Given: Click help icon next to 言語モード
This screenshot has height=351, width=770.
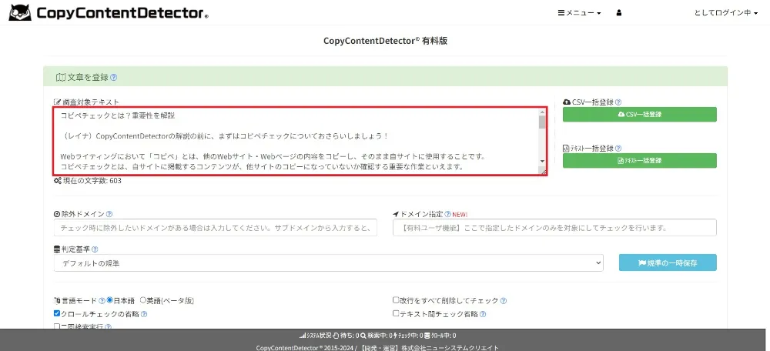Looking at the screenshot, I should (x=102, y=300).
